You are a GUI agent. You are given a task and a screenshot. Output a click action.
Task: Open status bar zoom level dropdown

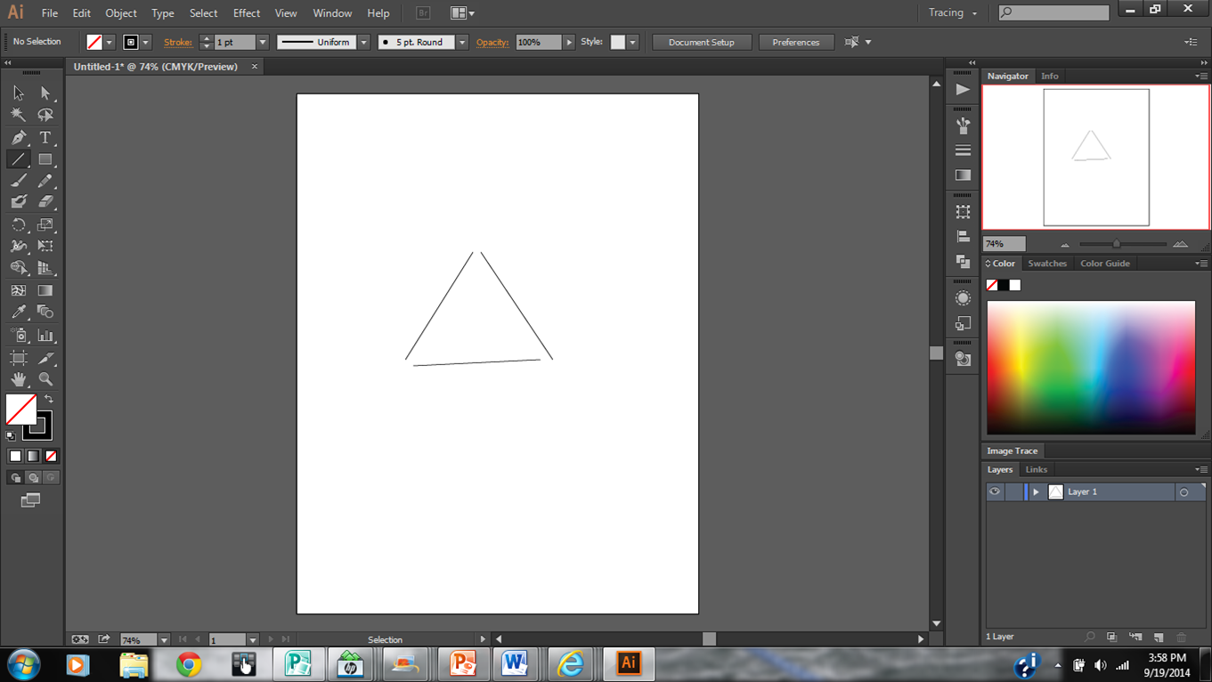pos(164,639)
